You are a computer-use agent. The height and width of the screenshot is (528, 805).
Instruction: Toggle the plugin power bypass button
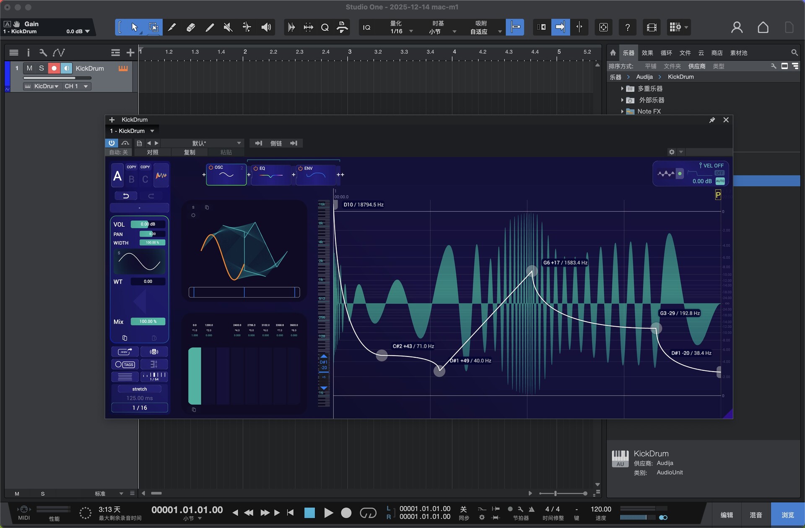coord(112,143)
